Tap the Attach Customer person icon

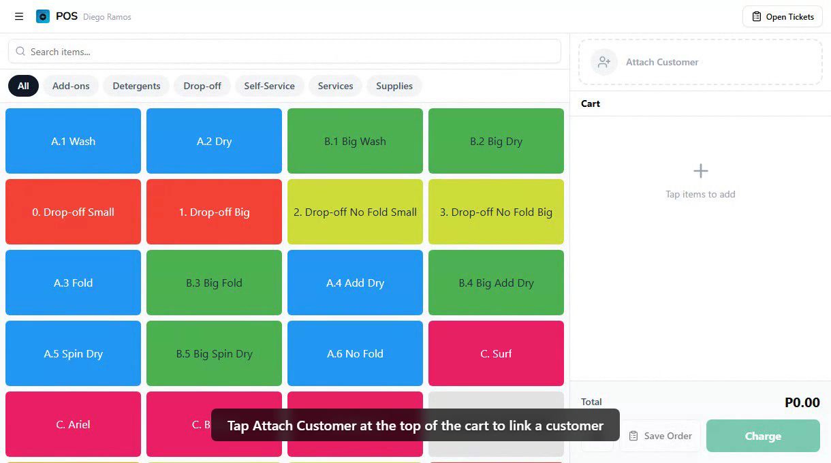tap(603, 61)
